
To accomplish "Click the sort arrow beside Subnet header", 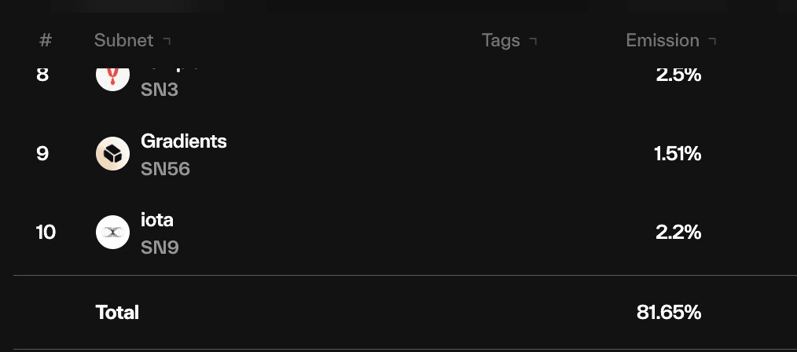I will pyautogui.click(x=167, y=41).
